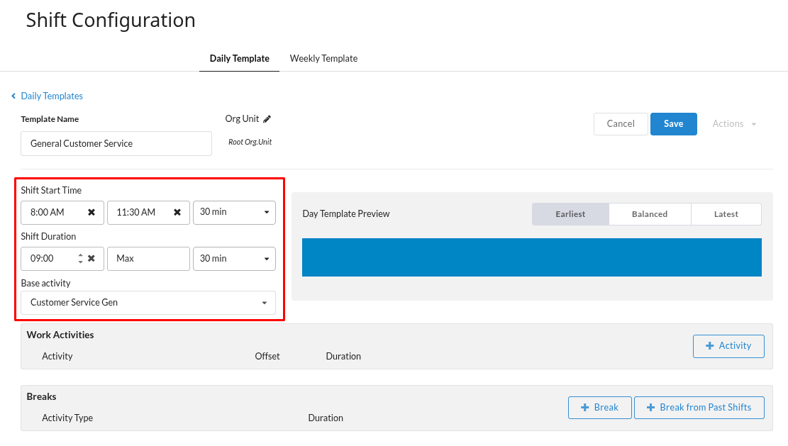Clear the 8:00 AM start time

tap(91, 213)
